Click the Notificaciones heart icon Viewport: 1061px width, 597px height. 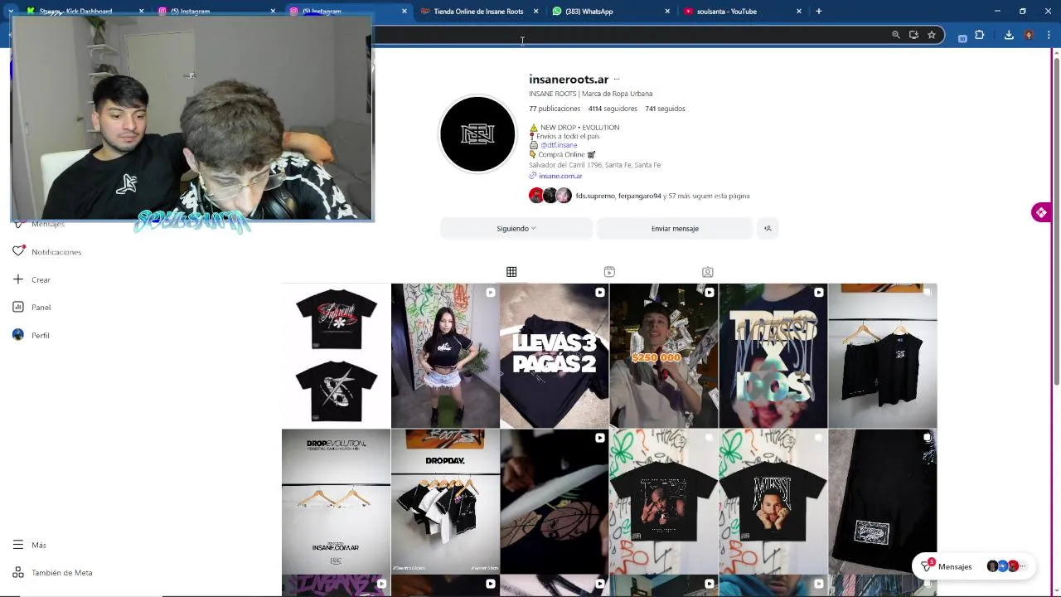[18, 251]
